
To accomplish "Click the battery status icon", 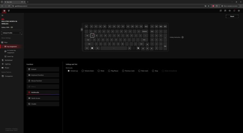I will pos(12,27).
